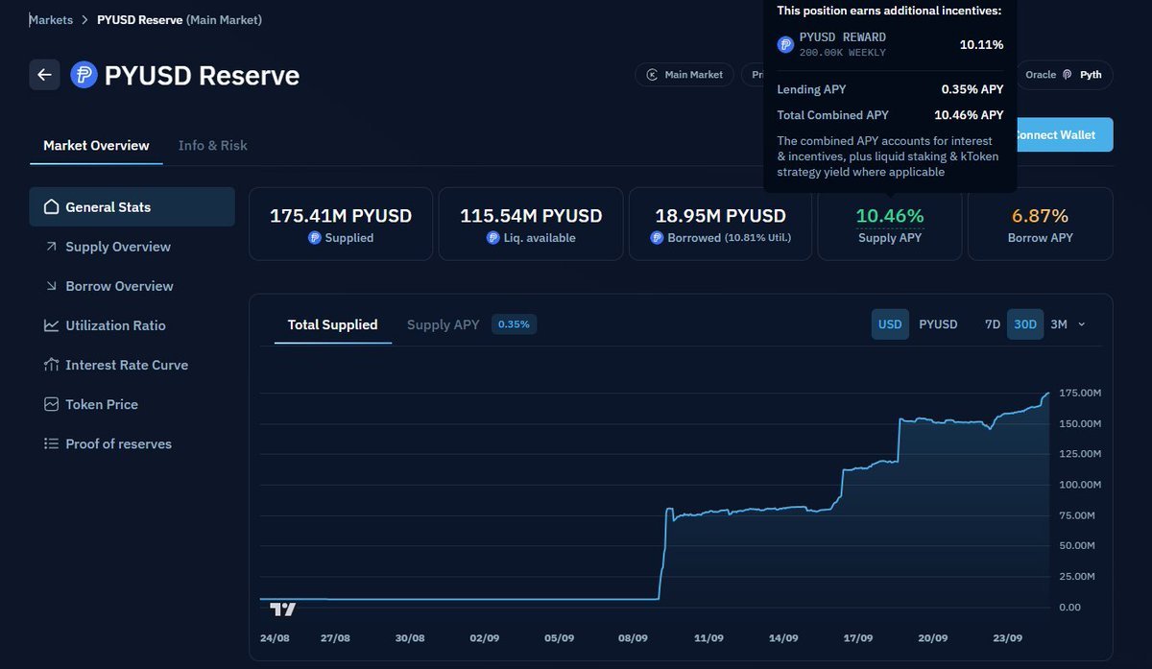Switch to the Supply APY chart tab
The width and height of the screenshot is (1152, 669).
[443, 324]
